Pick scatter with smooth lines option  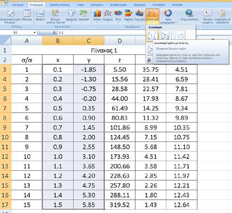pyautogui.click(x=179, y=35)
